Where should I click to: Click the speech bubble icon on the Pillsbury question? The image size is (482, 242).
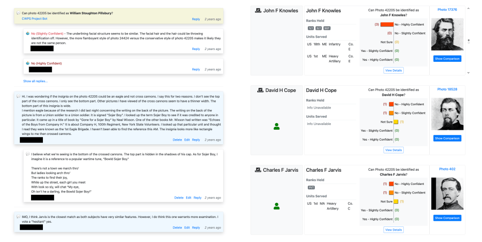tap(18, 13)
